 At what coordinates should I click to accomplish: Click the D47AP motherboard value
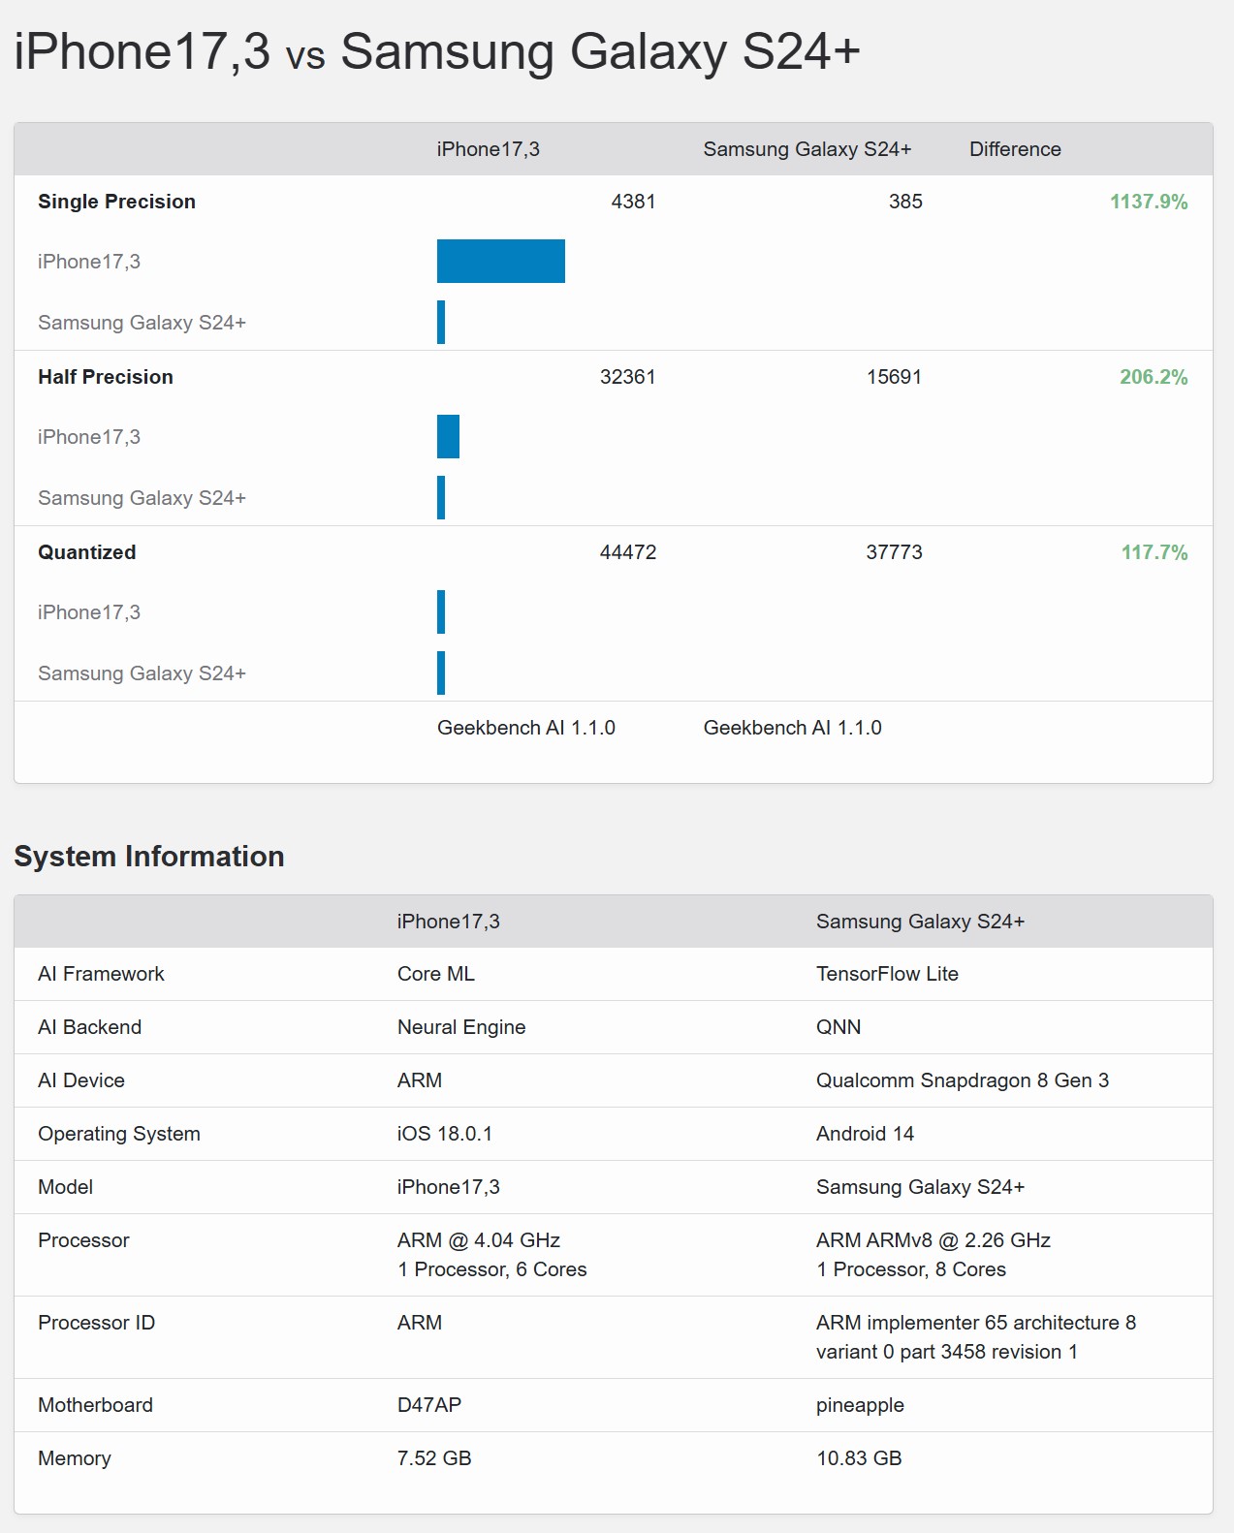(x=429, y=1405)
